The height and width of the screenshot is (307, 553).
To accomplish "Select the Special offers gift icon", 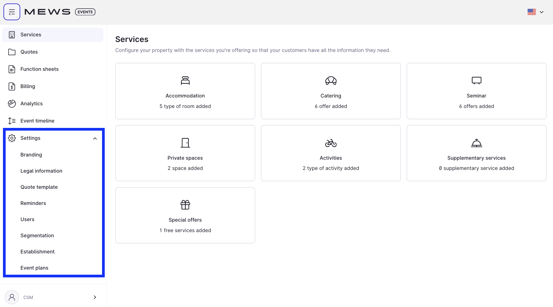I will 185,205.
